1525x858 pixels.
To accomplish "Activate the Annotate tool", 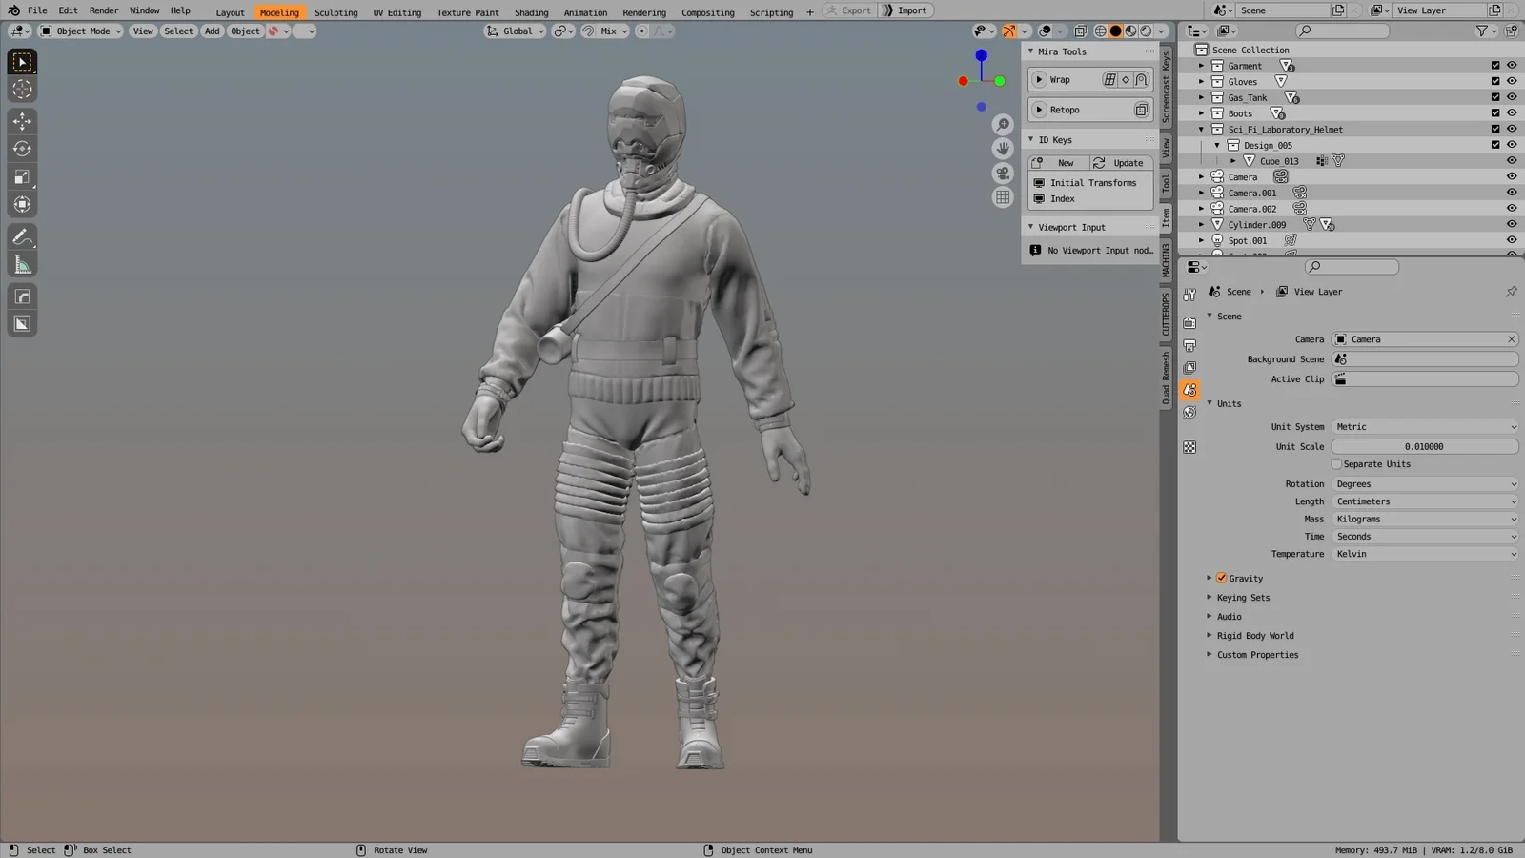I will (22, 237).
